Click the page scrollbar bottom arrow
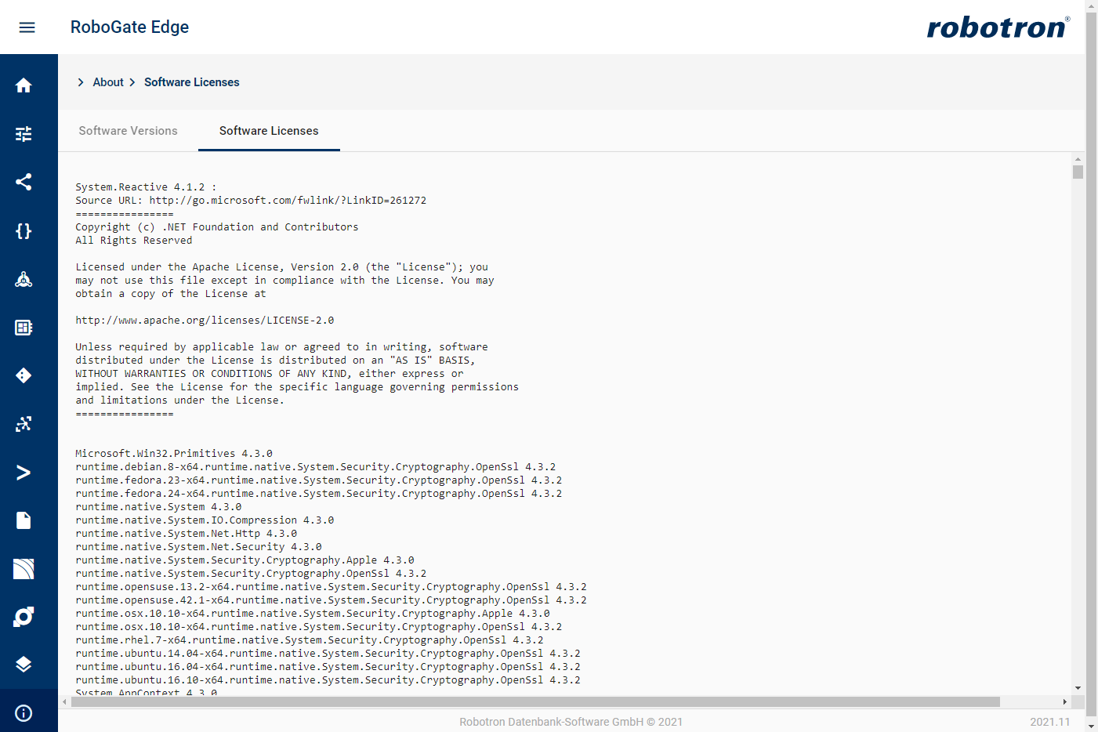1098x732 pixels. (1091, 726)
